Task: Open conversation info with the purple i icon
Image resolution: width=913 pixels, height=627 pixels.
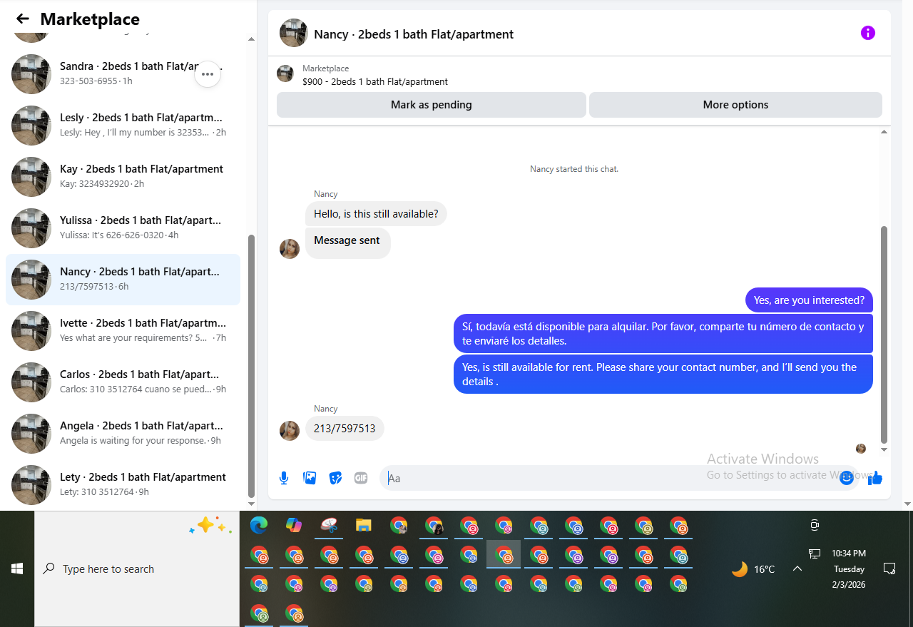Action: tap(867, 33)
